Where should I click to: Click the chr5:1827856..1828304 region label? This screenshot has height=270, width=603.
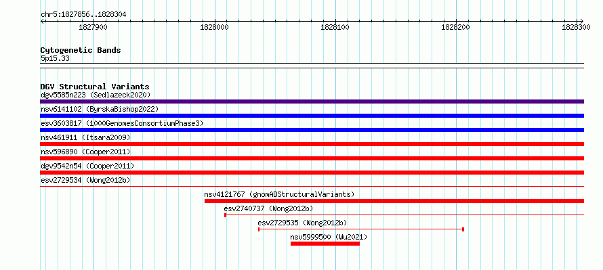click(83, 15)
